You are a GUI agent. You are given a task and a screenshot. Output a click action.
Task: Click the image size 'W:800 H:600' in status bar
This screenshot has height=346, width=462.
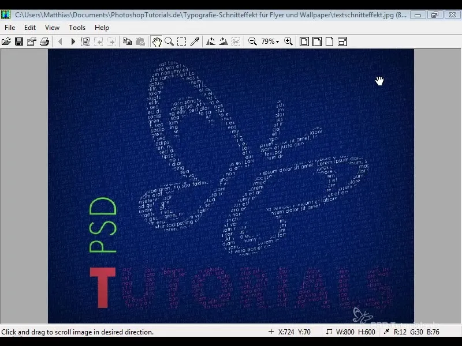pos(355,332)
